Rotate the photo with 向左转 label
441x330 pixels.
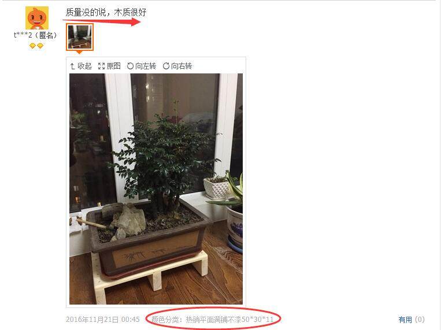click(146, 66)
